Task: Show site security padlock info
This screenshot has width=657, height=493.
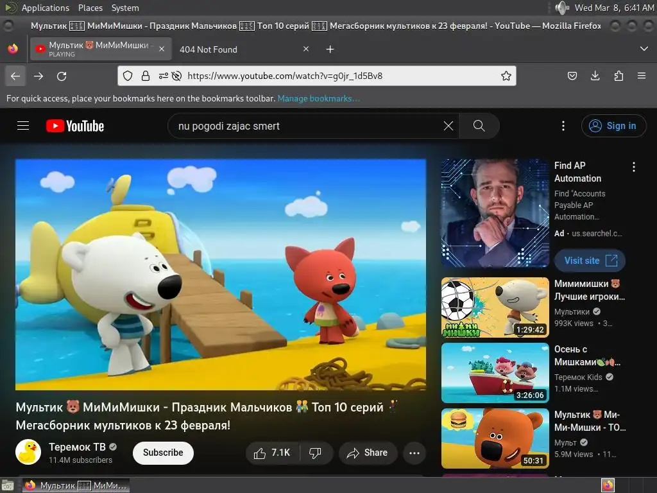Action: (146, 76)
